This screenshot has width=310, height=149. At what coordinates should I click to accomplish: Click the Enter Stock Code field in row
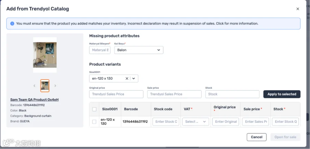(x=166, y=122)
